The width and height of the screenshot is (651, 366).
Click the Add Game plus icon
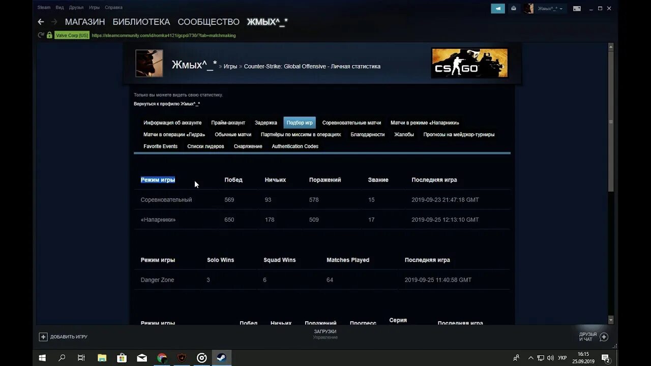(43, 337)
